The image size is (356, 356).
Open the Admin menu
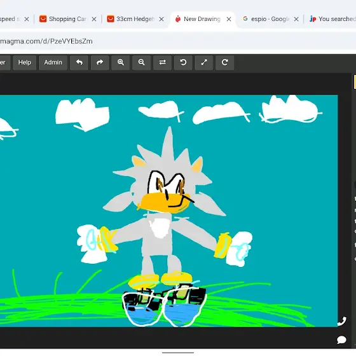coord(53,62)
